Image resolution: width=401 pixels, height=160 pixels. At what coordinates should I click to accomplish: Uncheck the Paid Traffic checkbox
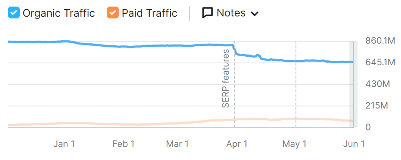pos(113,13)
